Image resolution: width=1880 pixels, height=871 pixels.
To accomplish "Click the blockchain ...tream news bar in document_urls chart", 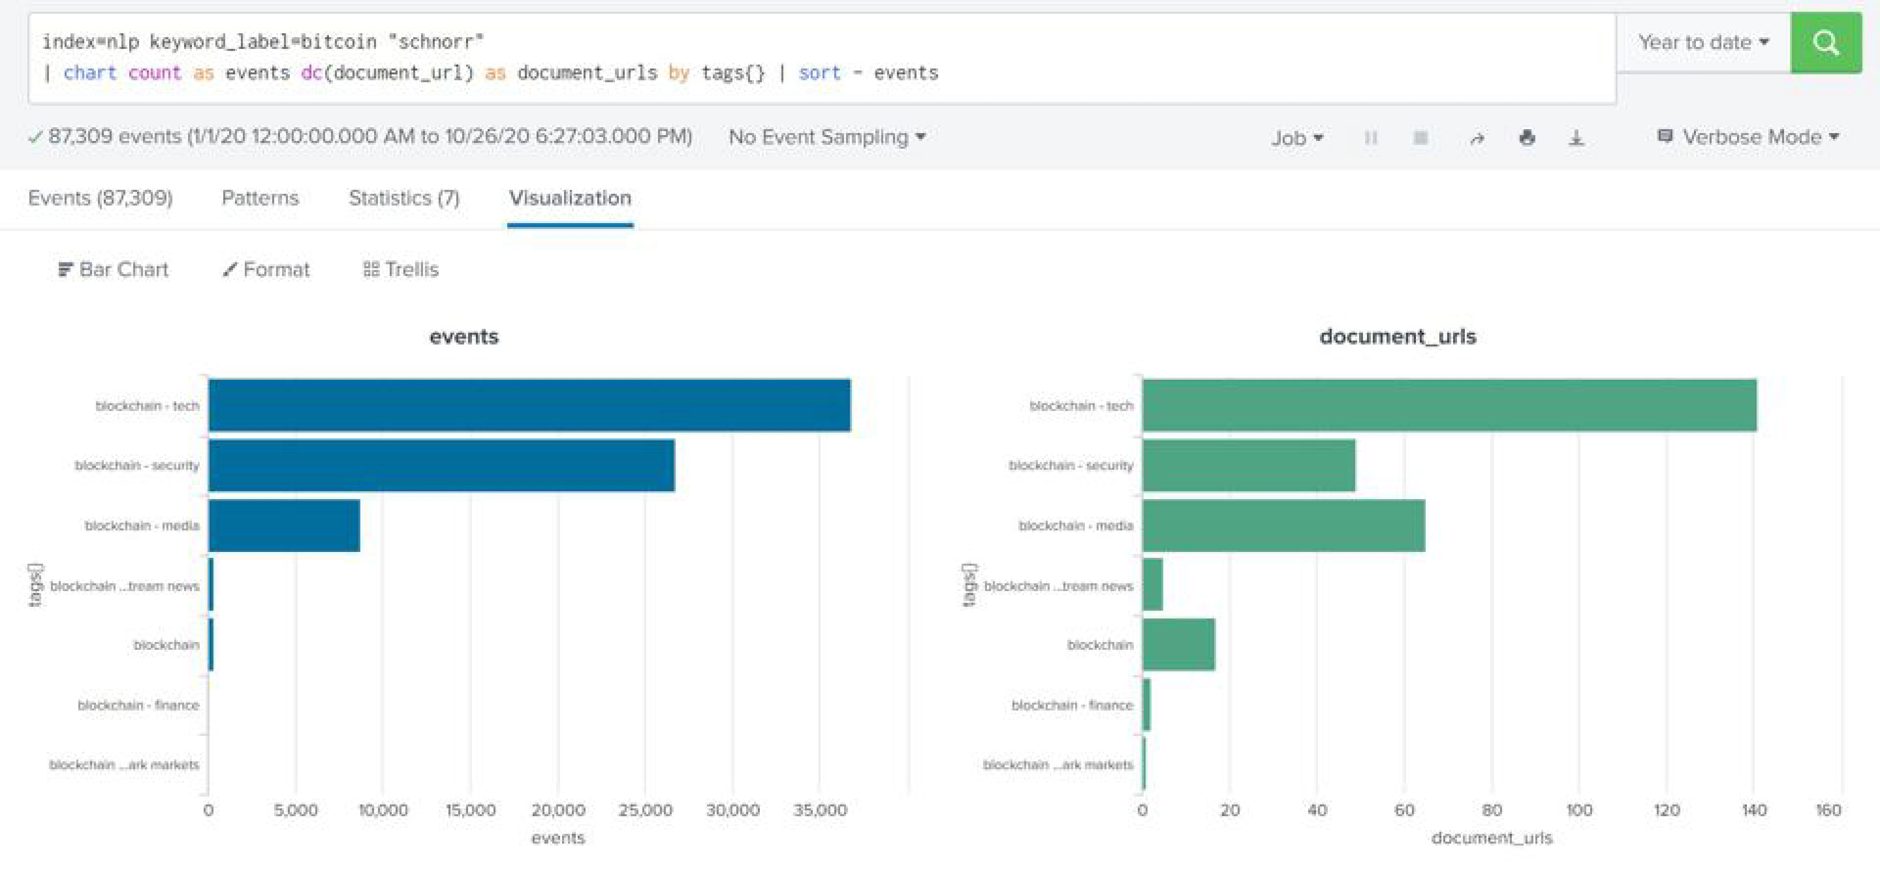I will coord(1153,584).
